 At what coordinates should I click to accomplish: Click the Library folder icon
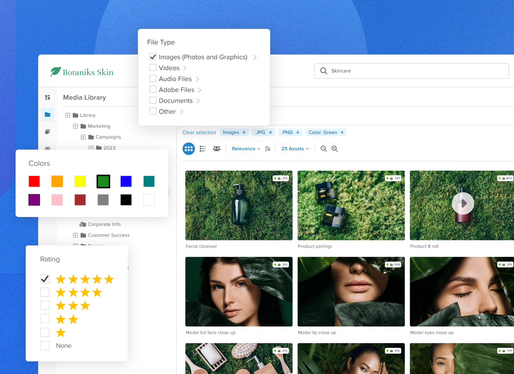click(76, 115)
